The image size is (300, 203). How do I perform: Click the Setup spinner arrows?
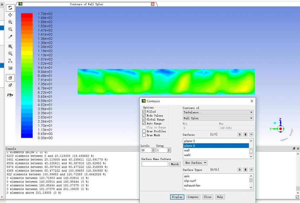169,150
